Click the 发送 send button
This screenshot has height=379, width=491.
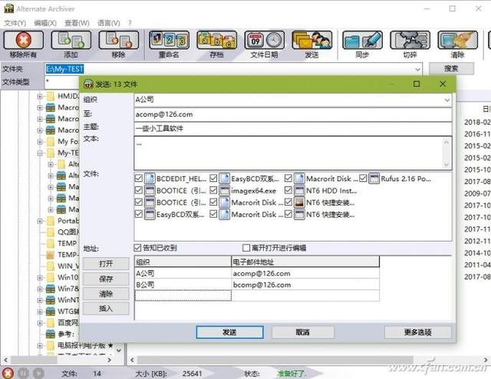[x=229, y=332]
